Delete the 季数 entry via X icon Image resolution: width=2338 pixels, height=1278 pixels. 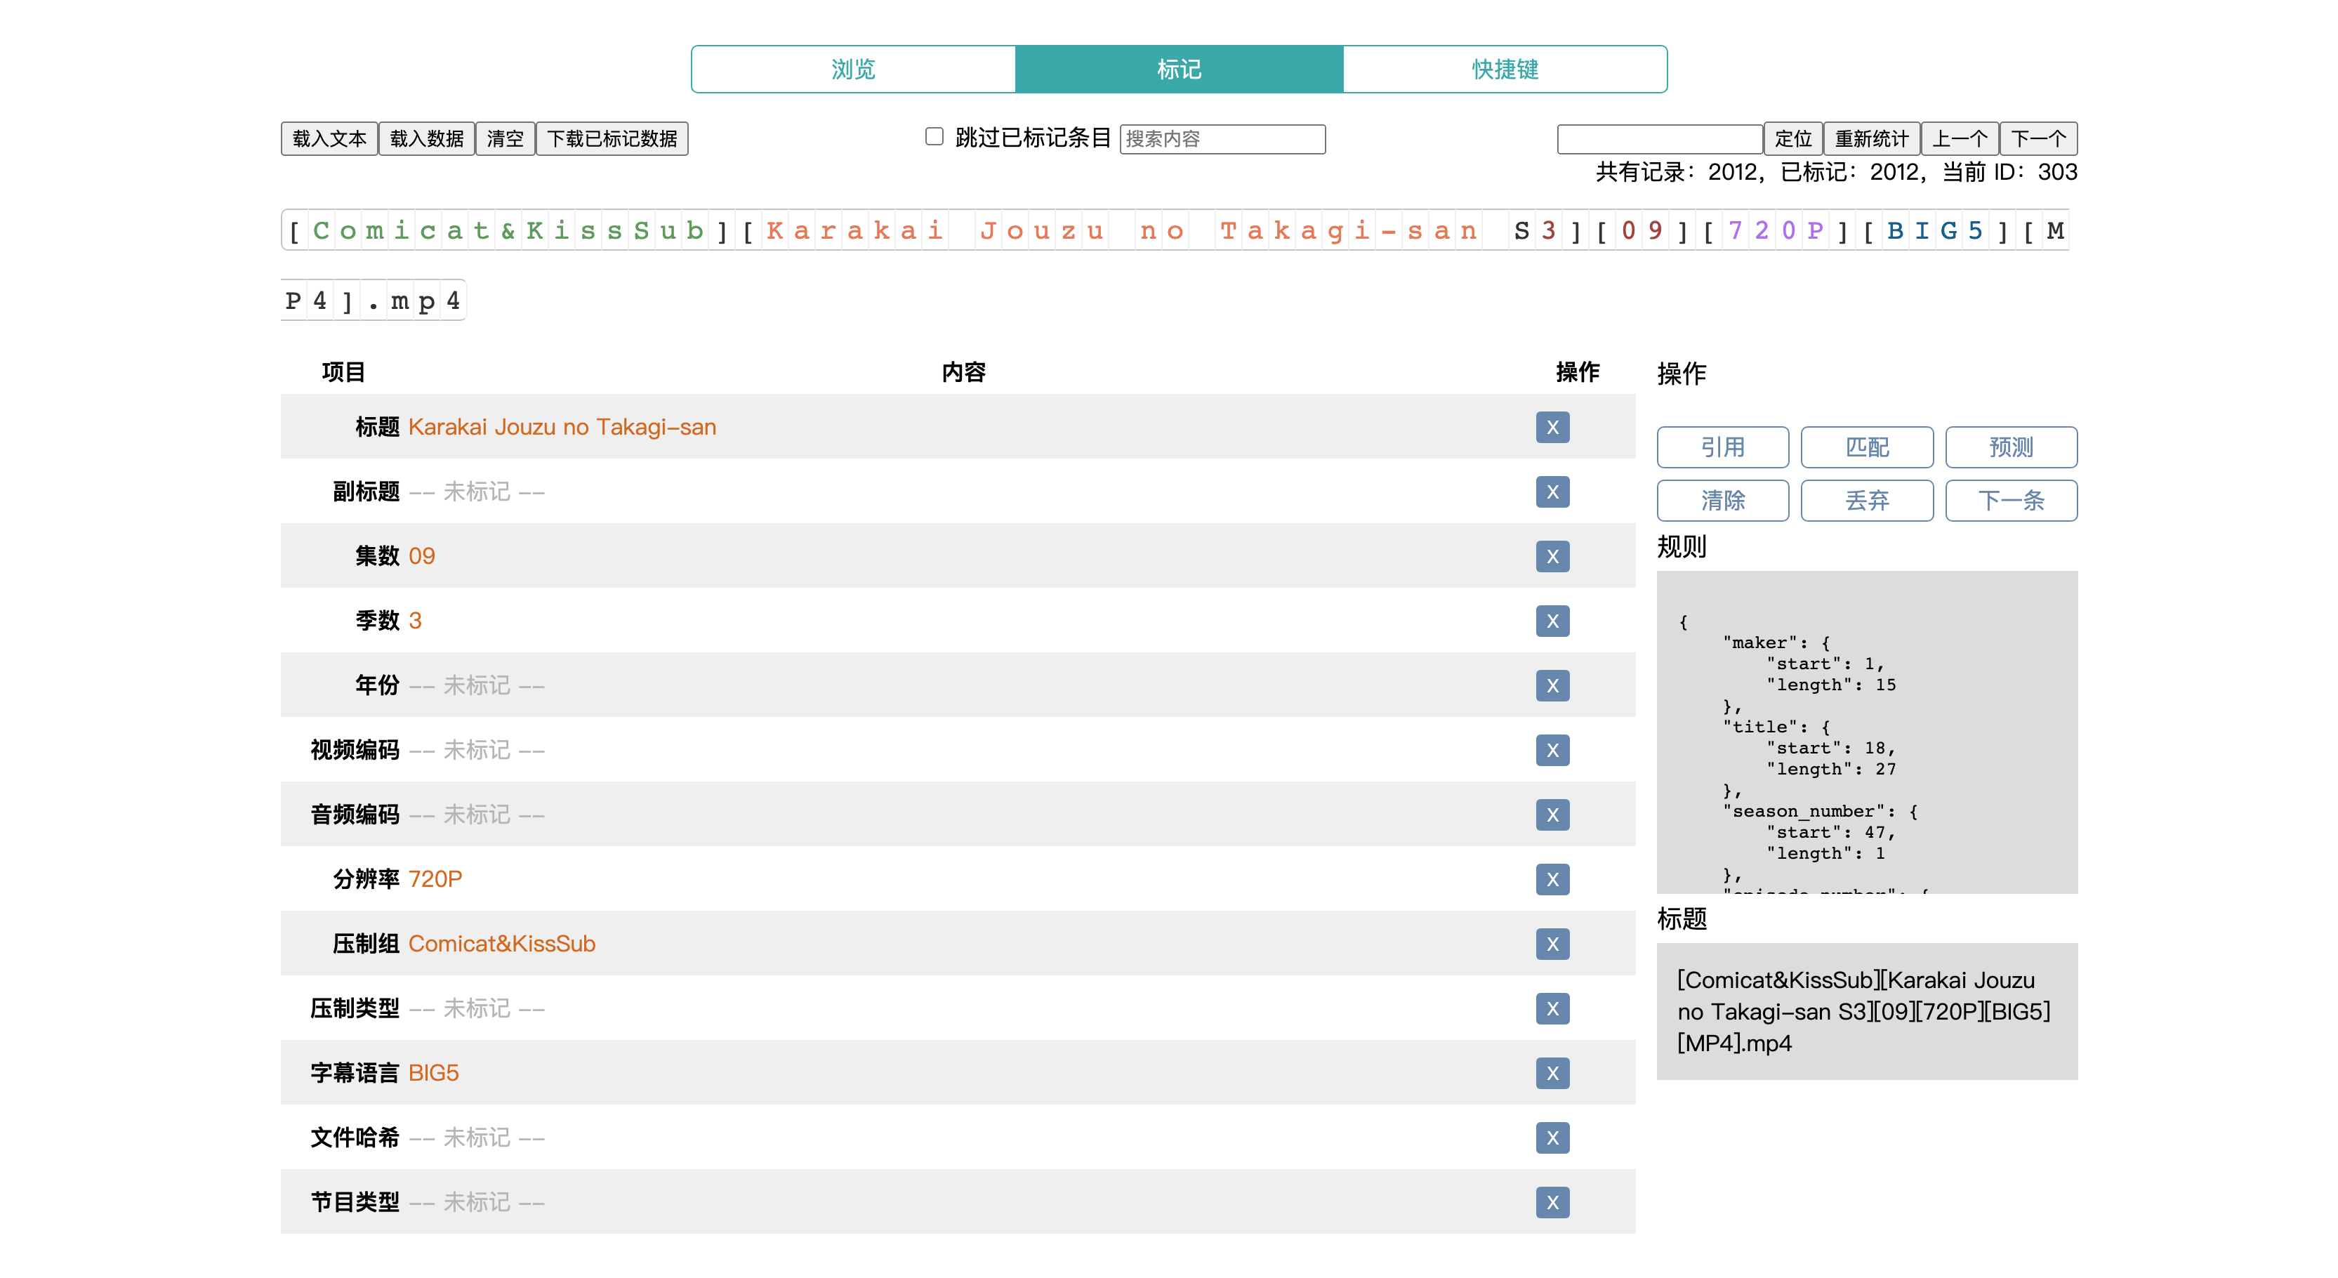[x=1552, y=621]
